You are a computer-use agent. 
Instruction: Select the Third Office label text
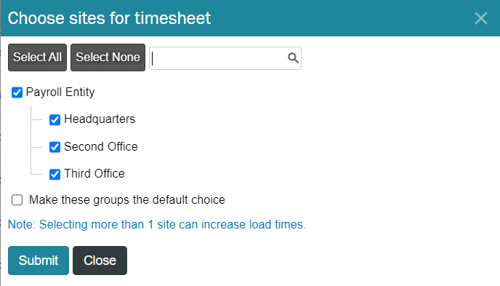[94, 174]
